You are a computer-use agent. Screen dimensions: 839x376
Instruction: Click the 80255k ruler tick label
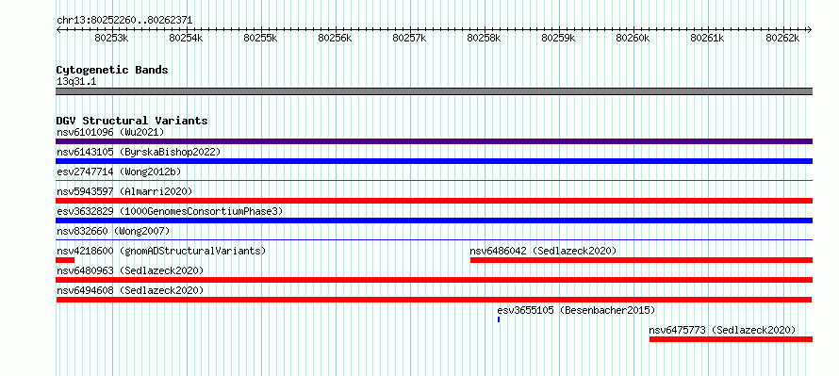tap(260, 38)
